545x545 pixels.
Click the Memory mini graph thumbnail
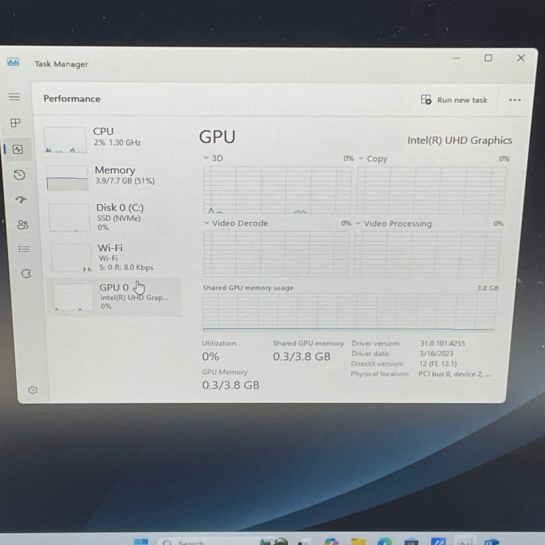coord(67,178)
